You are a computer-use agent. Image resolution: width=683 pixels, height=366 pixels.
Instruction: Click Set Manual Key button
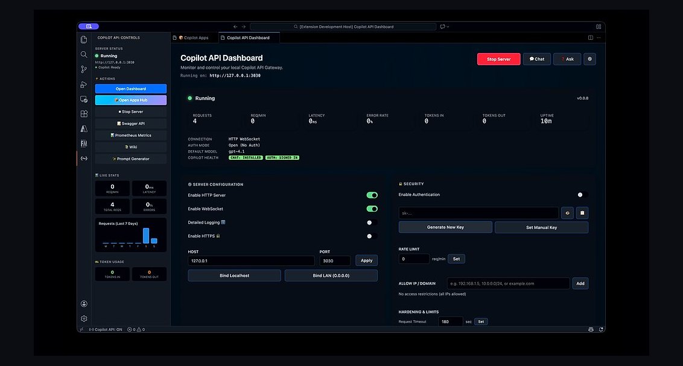(x=541, y=227)
